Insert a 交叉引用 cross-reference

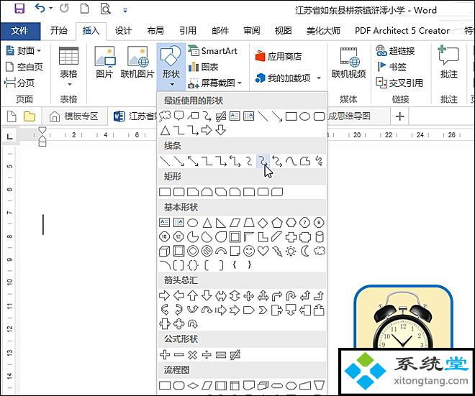(x=399, y=83)
